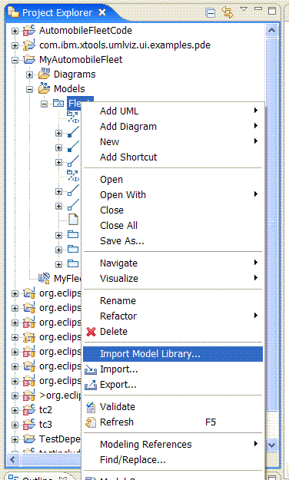The height and width of the screenshot is (480, 289).
Task: Collapse the MyAutomobileFleet project
Action: pos(15,61)
